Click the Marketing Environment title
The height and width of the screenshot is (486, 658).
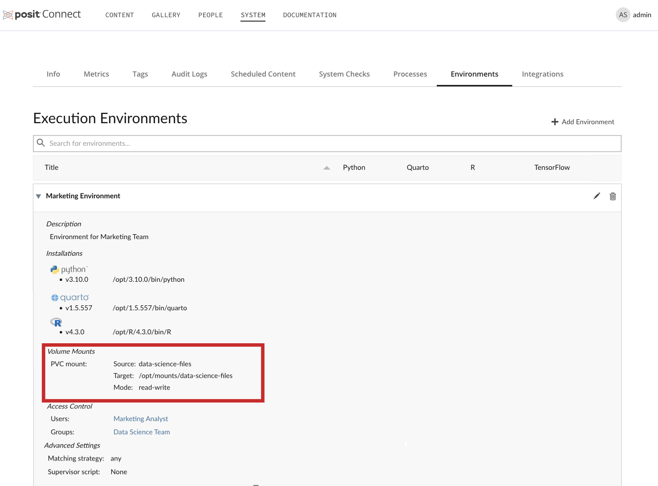coord(83,196)
